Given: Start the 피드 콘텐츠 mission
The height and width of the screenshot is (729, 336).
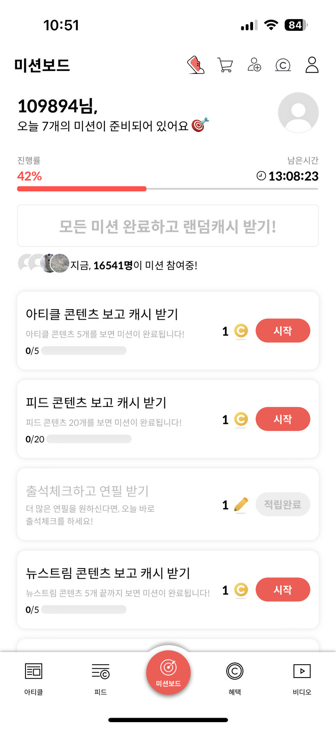Looking at the screenshot, I should [283, 419].
